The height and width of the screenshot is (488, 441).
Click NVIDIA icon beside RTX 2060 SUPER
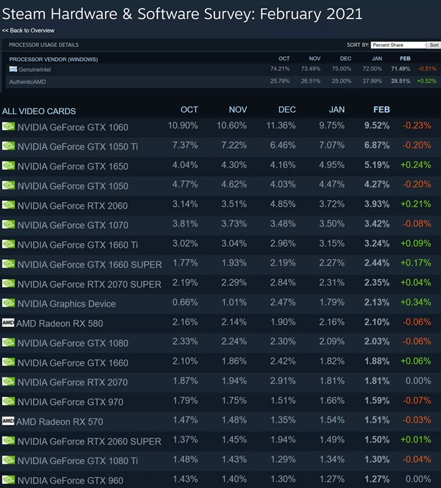(x=8, y=440)
